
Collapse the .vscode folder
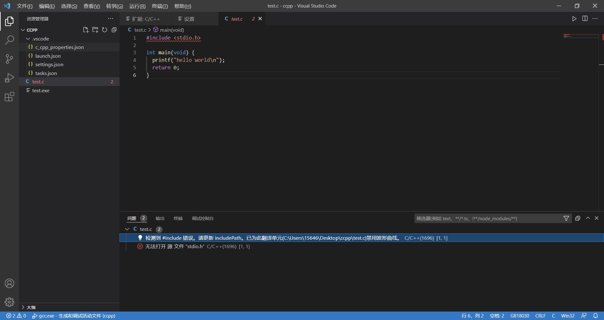click(28, 39)
